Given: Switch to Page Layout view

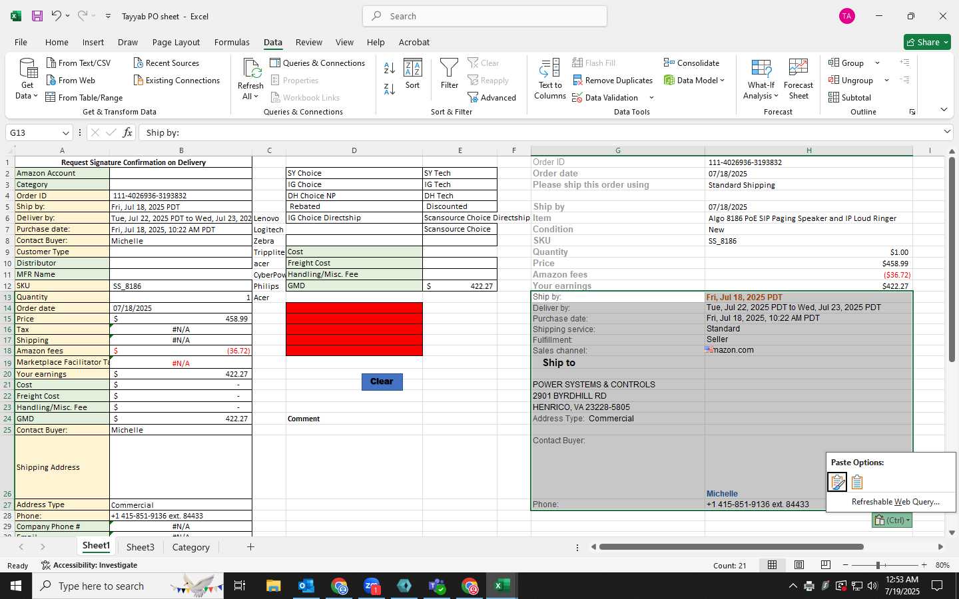Looking at the screenshot, I should [799, 565].
